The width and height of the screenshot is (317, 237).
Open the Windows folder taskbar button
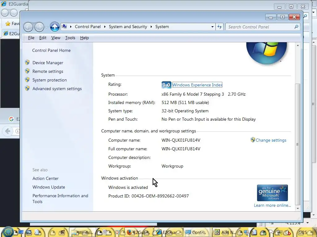(x=82, y=232)
